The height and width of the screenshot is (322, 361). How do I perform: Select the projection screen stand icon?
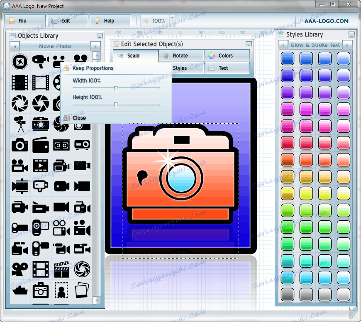(x=20, y=186)
